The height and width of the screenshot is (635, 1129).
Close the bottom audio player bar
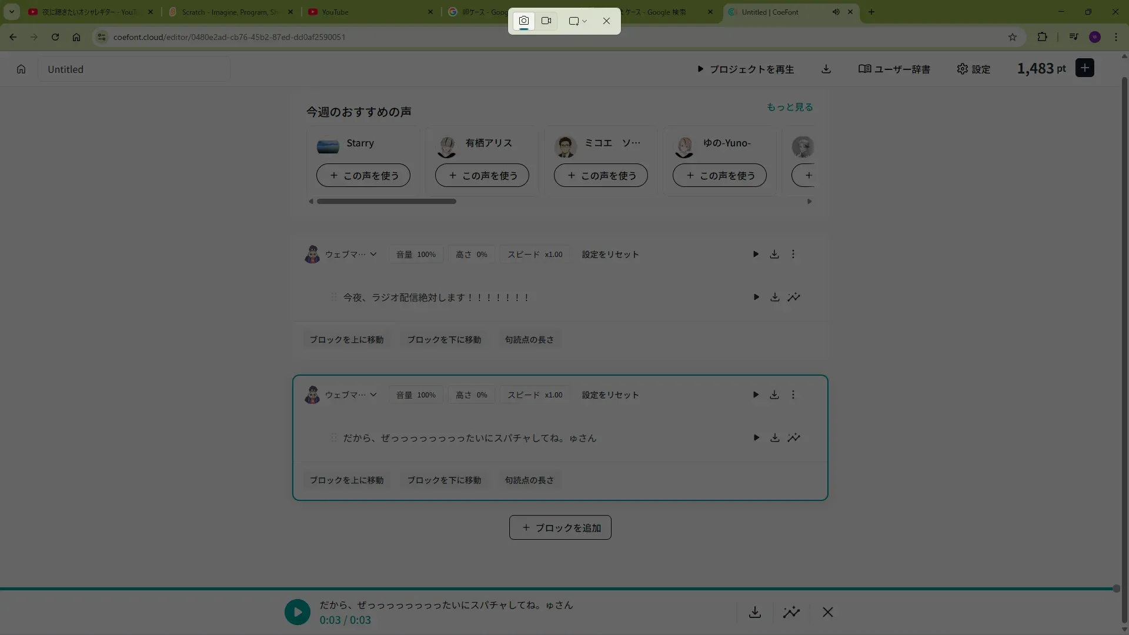[x=828, y=612]
